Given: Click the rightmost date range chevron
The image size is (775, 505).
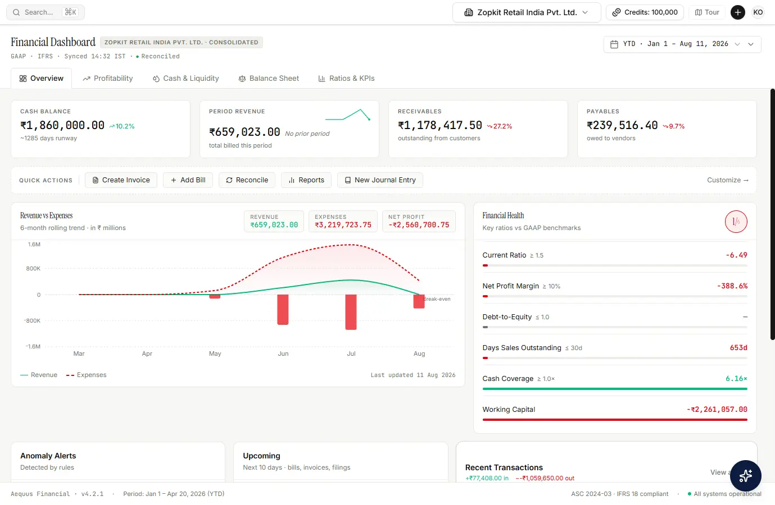Looking at the screenshot, I should pyautogui.click(x=751, y=44).
